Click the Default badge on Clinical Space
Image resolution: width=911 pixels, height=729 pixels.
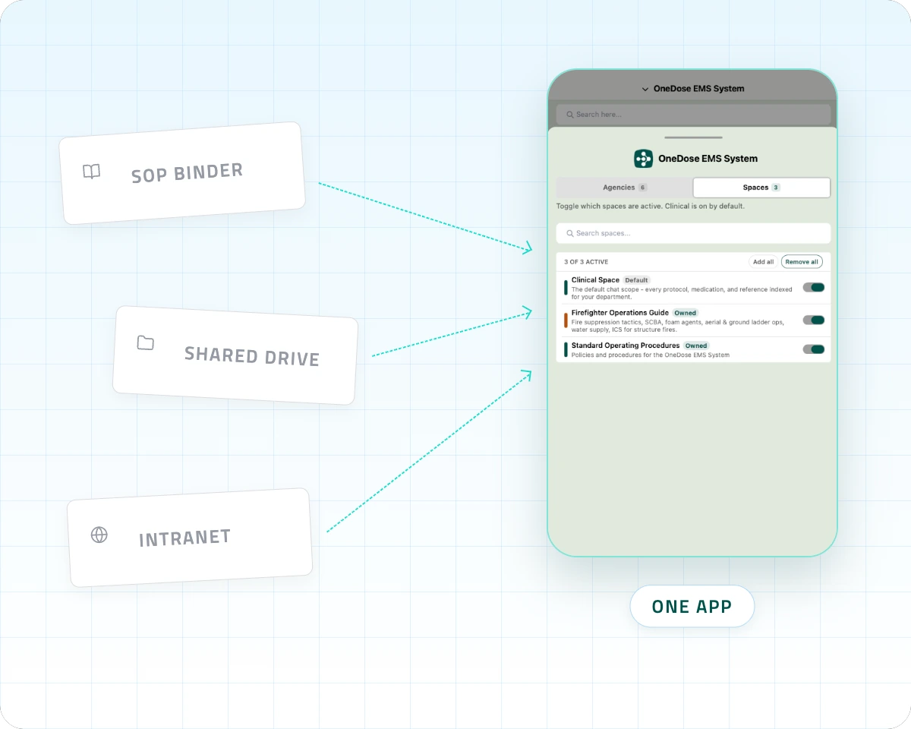(636, 280)
